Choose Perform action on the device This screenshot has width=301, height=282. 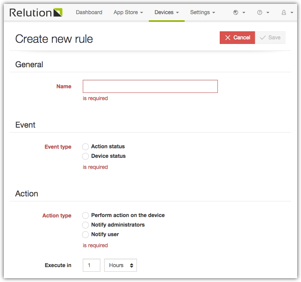(85, 215)
